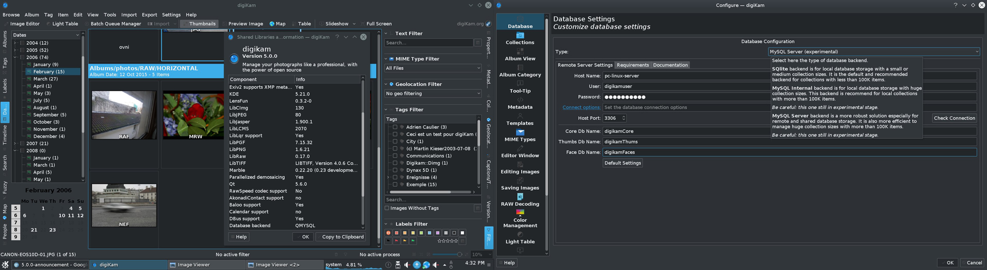Open Saving Images settings page
Image resolution: width=987 pixels, height=270 pixels.
click(x=520, y=185)
